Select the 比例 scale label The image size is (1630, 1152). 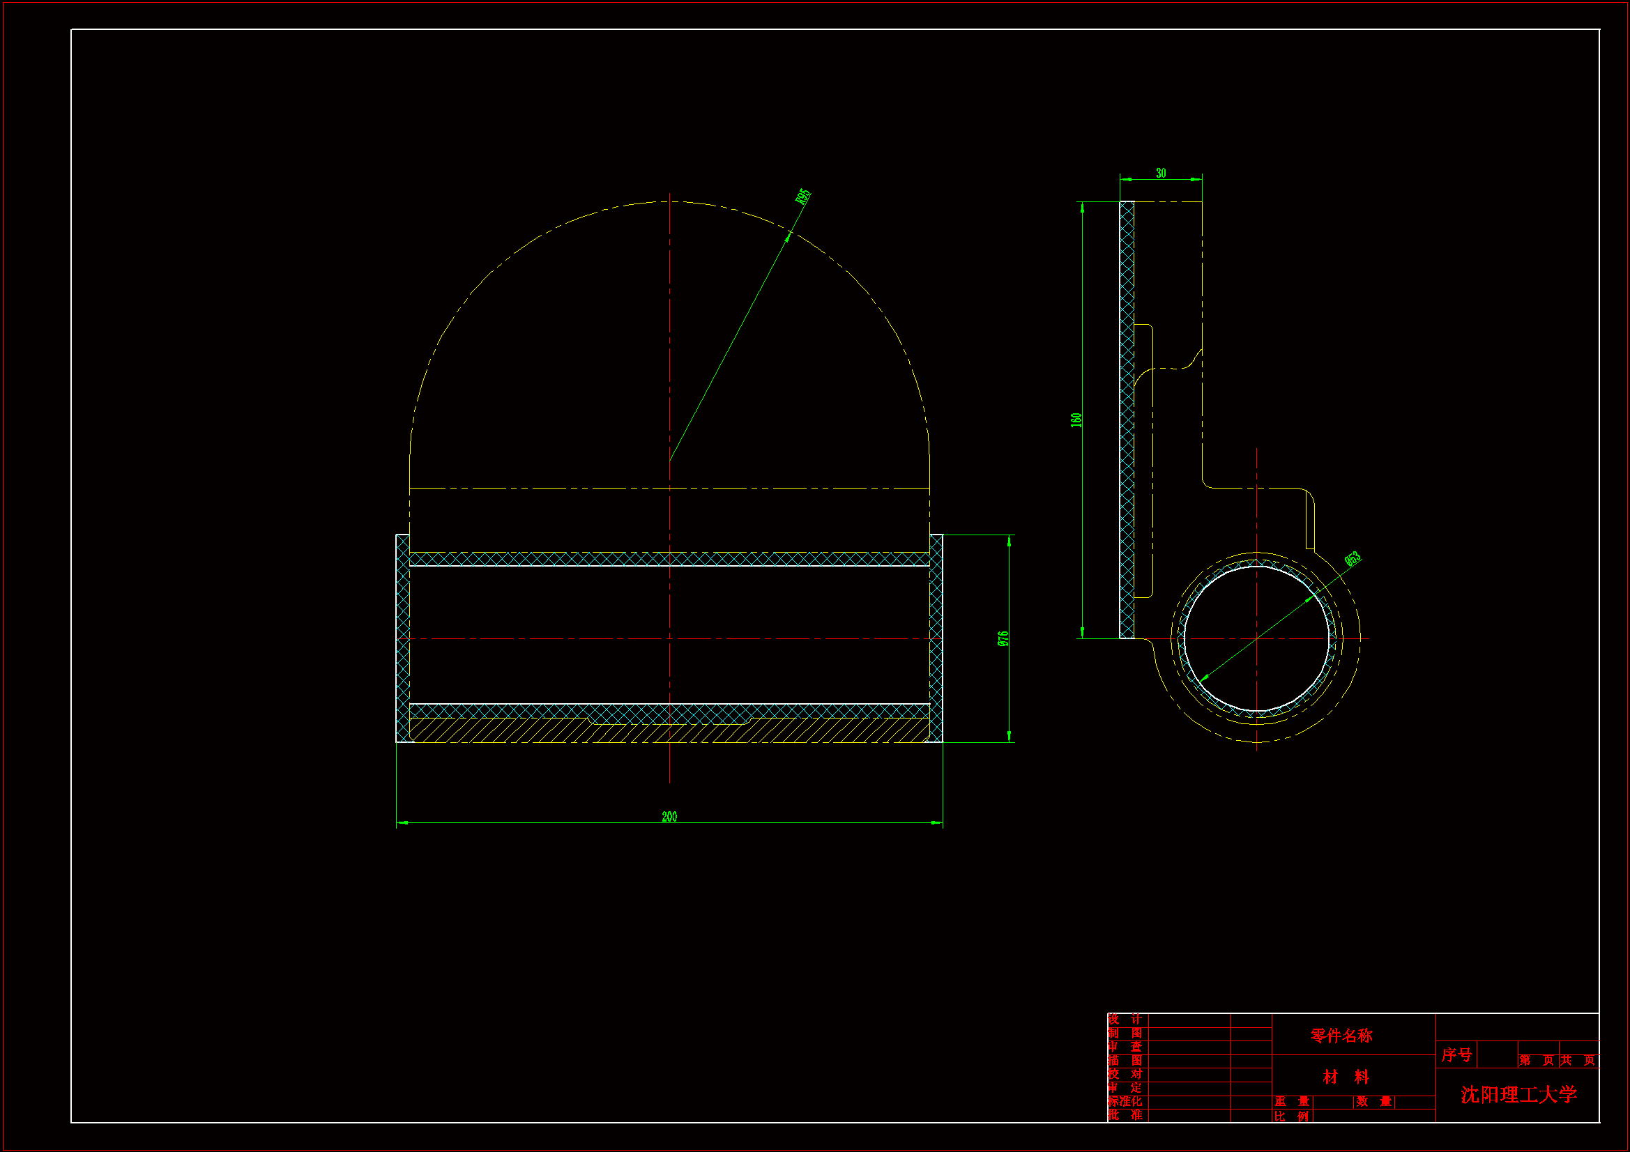tap(1291, 1116)
